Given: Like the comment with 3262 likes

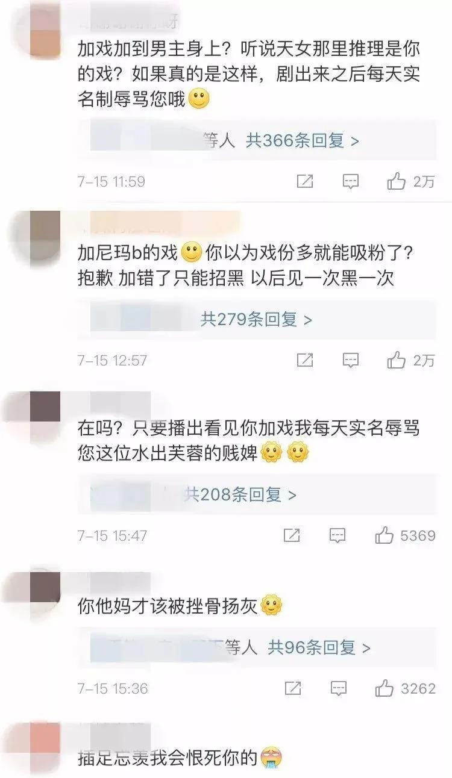Looking at the screenshot, I should click(x=384, y=688).
